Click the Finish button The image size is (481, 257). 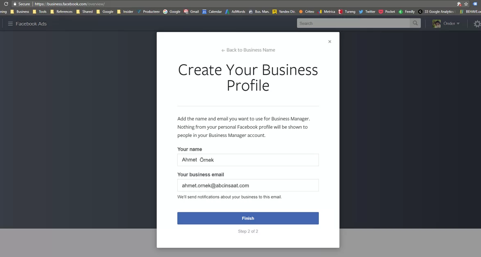pyautogui.click(x=248, y=219)
